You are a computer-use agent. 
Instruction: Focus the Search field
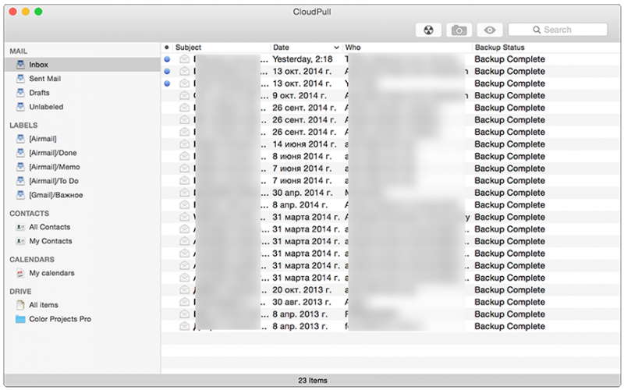pos(558,30)
